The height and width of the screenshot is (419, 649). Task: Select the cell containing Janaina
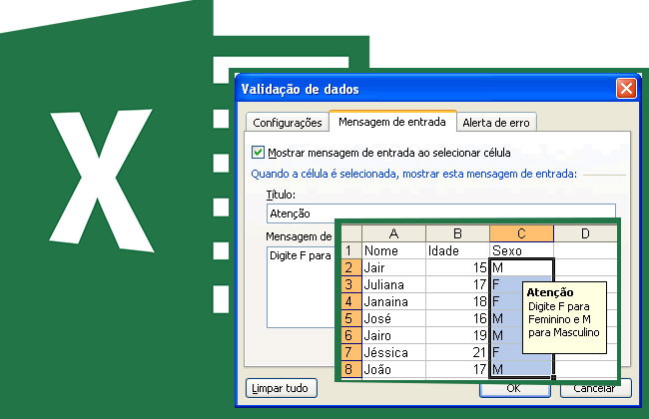point(393,301)
